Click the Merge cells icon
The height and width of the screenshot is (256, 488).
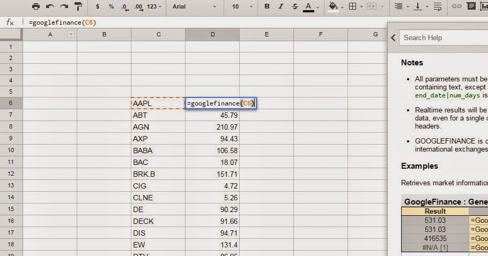[x=372, y=6]
